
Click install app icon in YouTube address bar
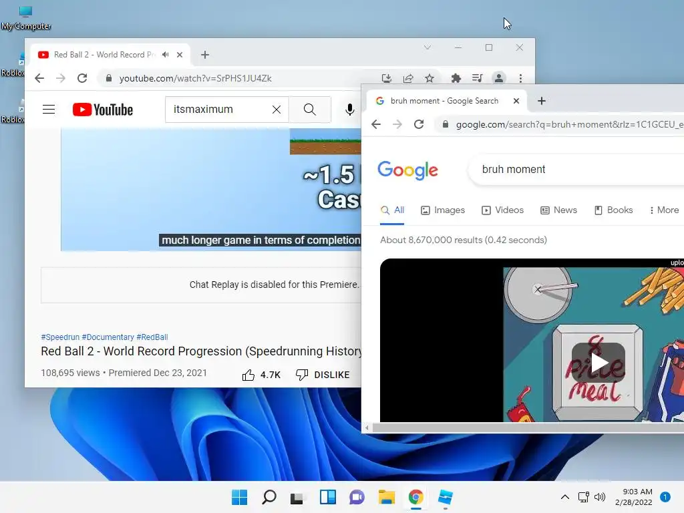387,78
